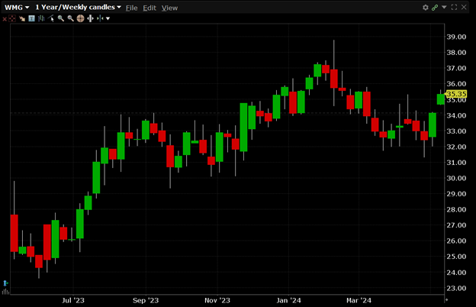Zoom out with the red magnifier icon
This screenshot has height=307, width=476.
tap(71, 19)
